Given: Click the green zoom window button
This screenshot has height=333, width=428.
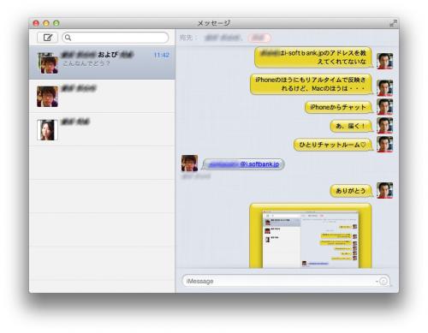Looking at the screenshot, I should pyautogui.click(x=56, y=23).
